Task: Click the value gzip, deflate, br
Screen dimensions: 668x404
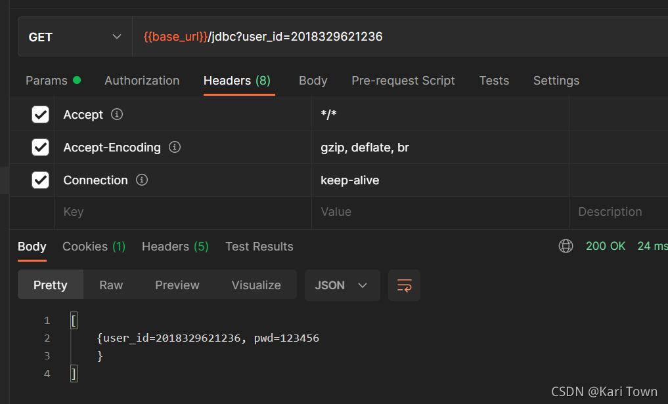Action: (x=365, y=147)
